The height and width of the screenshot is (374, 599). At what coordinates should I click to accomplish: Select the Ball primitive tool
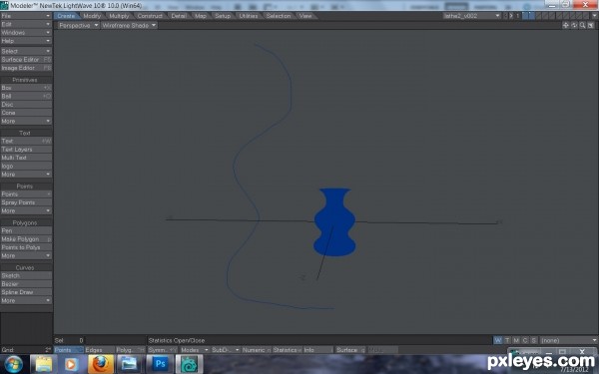(26, 96)
